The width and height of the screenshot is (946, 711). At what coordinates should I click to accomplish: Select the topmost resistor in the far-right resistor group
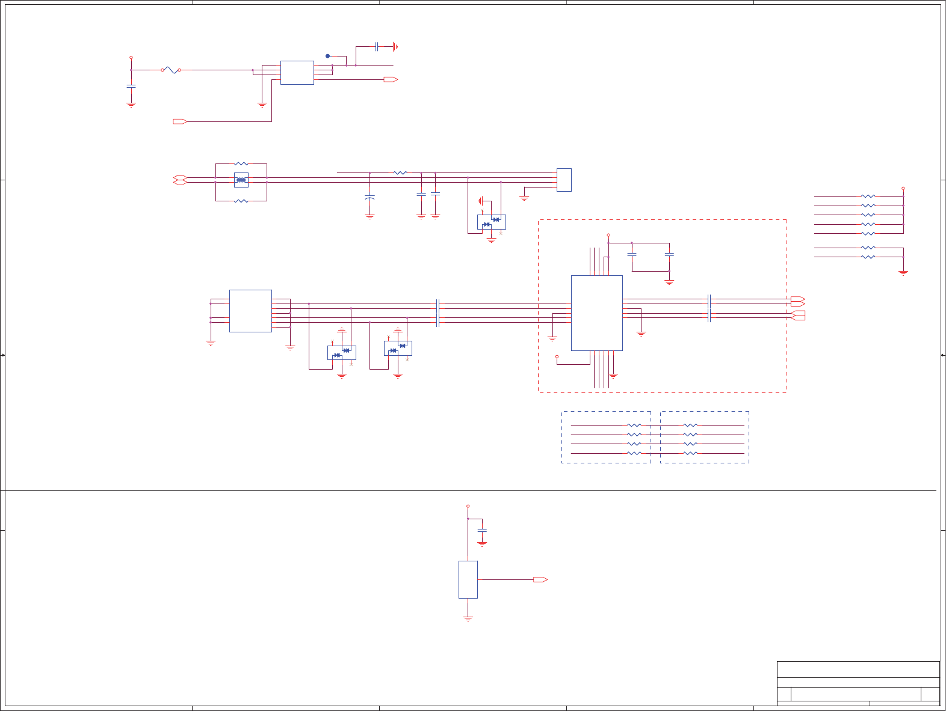tap(868, 196)
